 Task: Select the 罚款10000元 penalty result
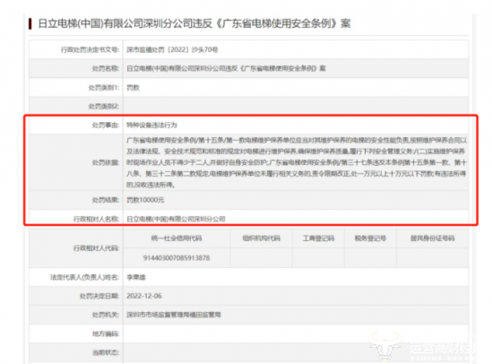click(x=145, y=200)
